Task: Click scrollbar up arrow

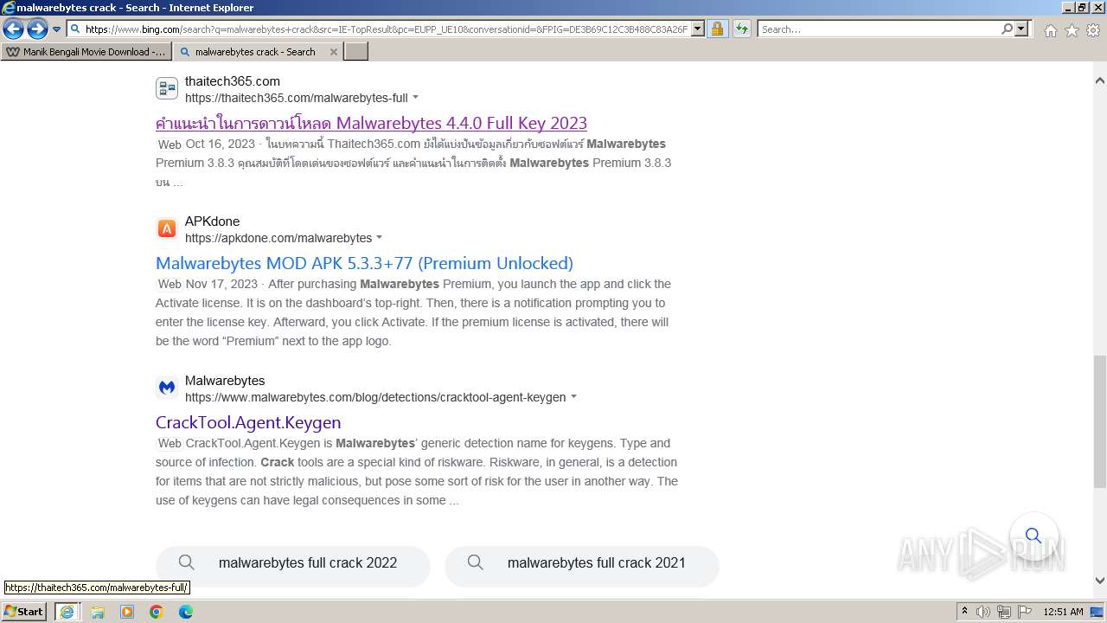Action: pos(1099,80)
